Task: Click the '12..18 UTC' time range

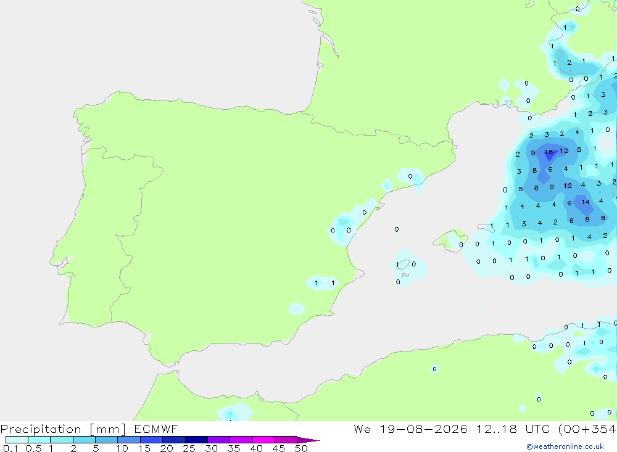Action: tap(513, 429)
